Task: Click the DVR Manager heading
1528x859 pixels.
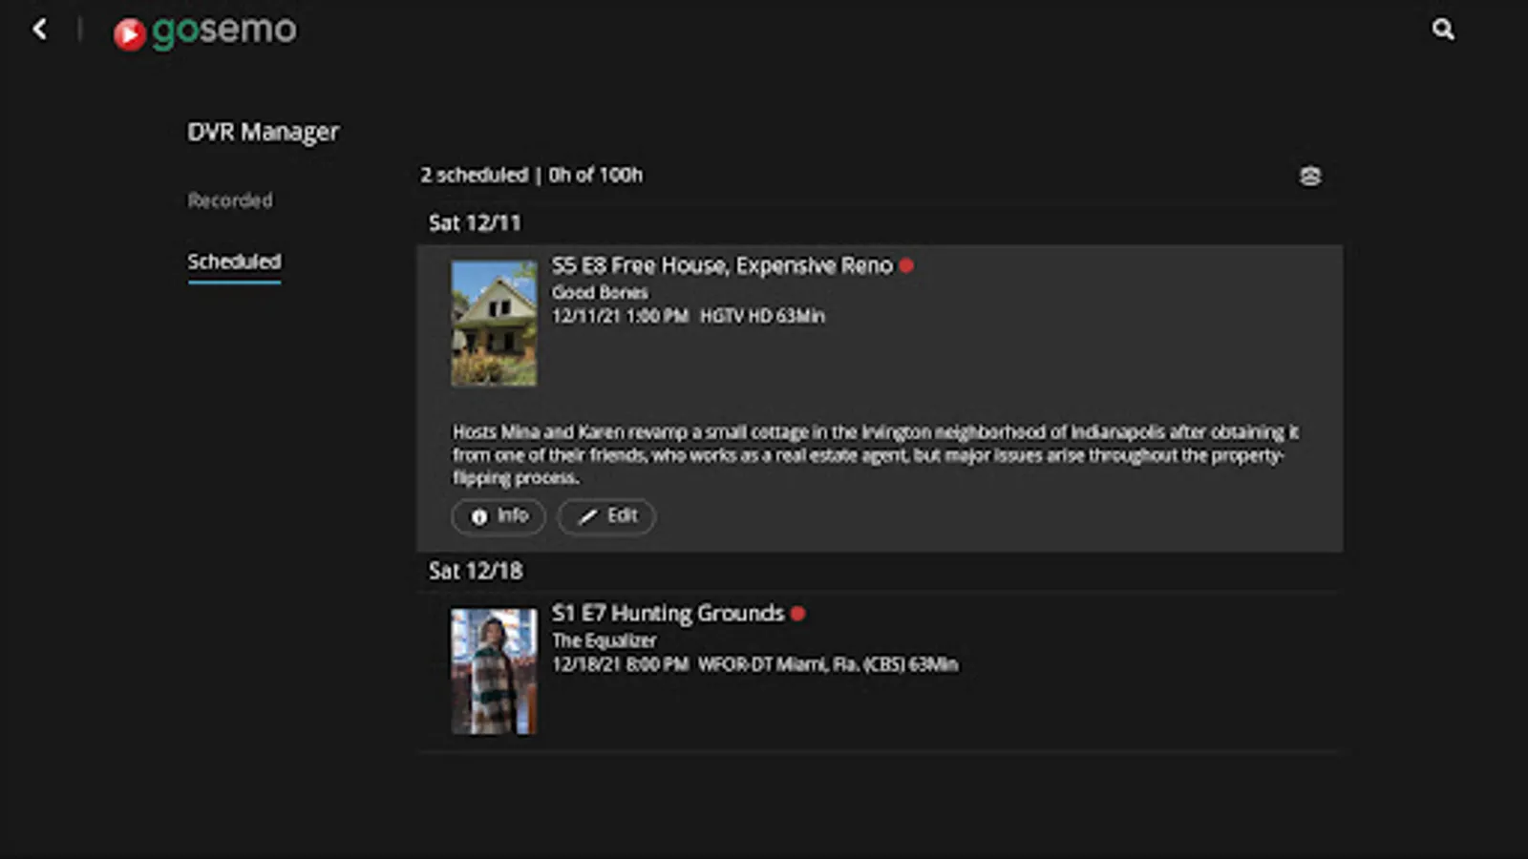Action: [x=263, y=132]
